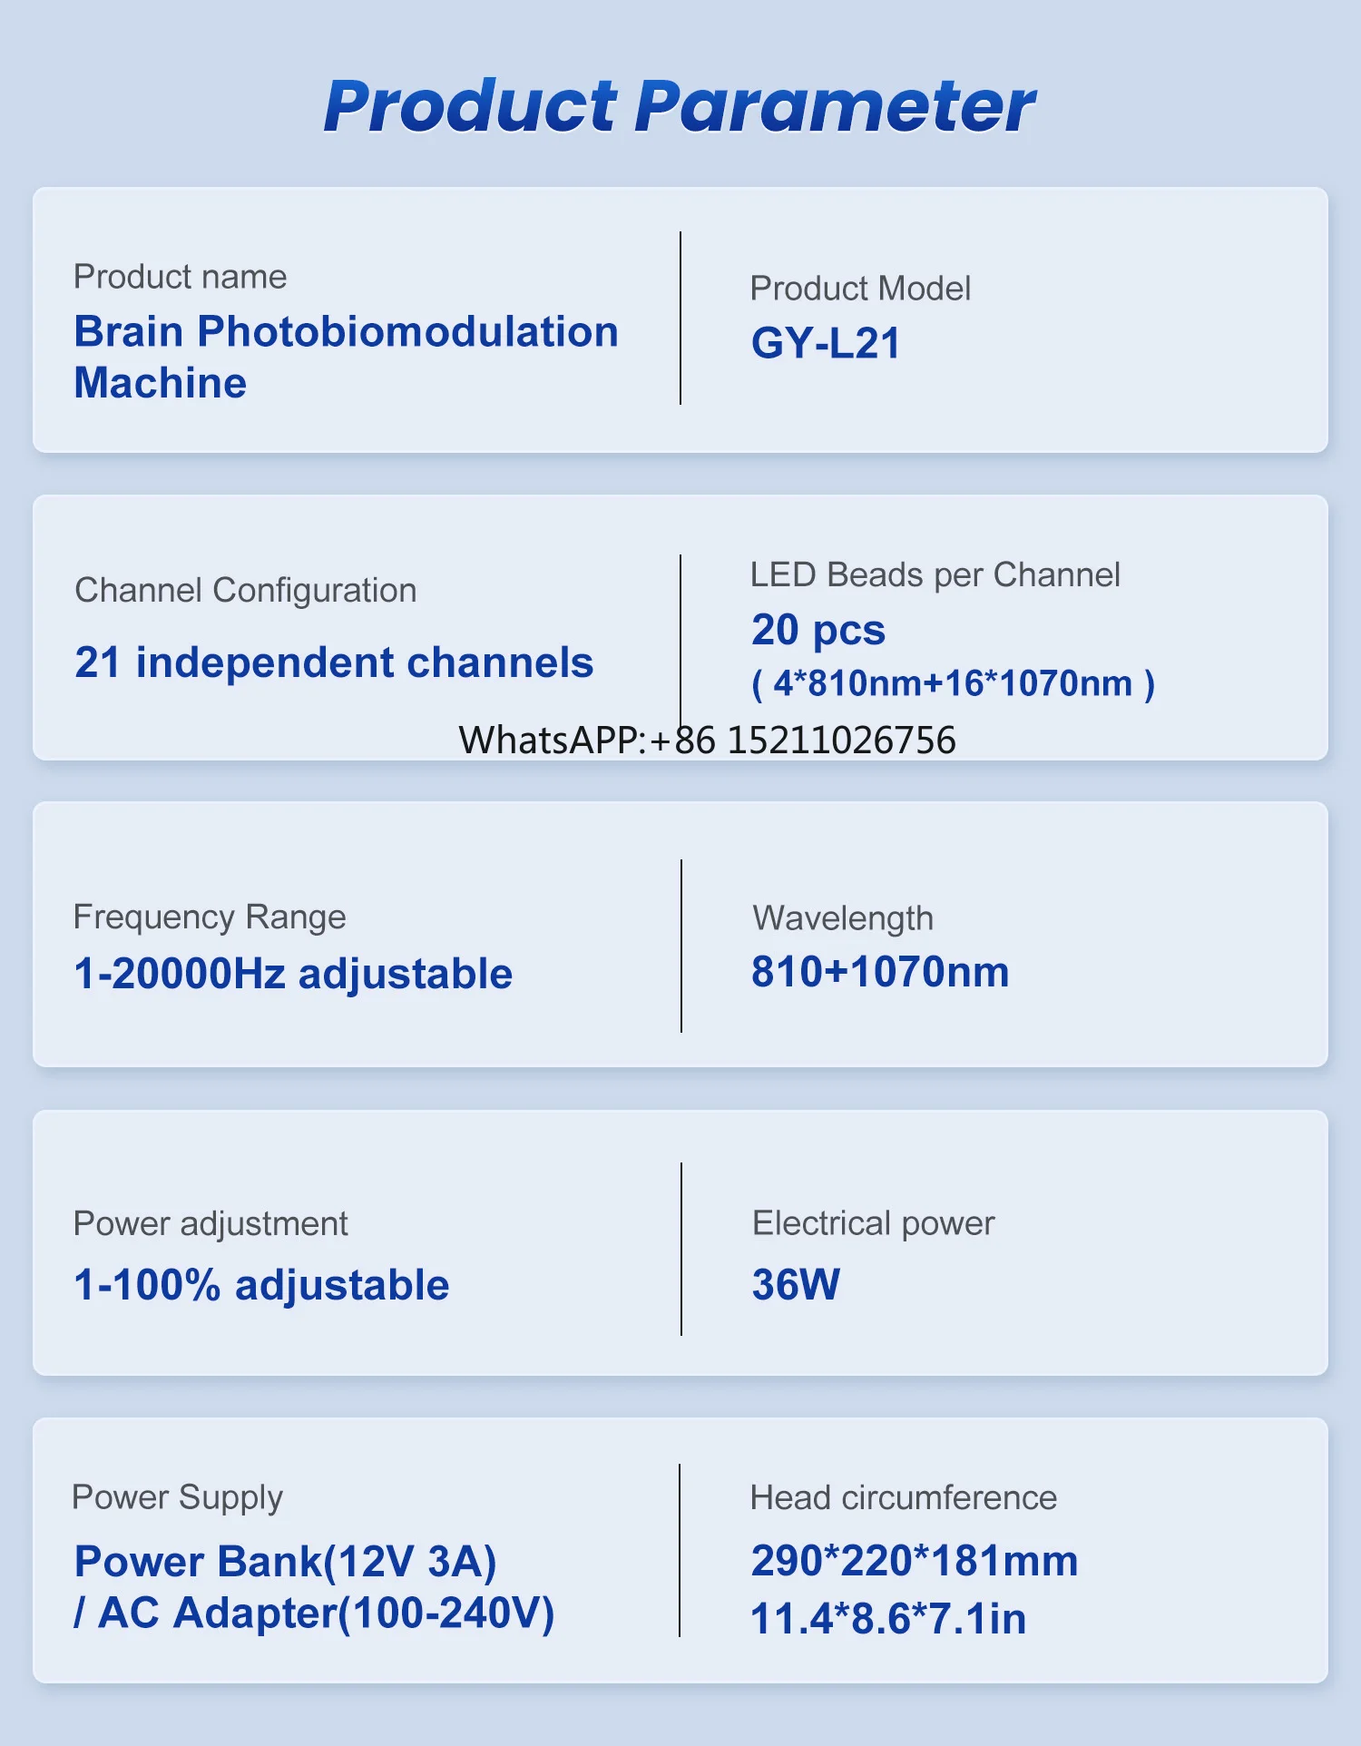Click the 11.4*8.6*7.1in dimension value
1361x1746 pixels.
(x=888, y=1619)
